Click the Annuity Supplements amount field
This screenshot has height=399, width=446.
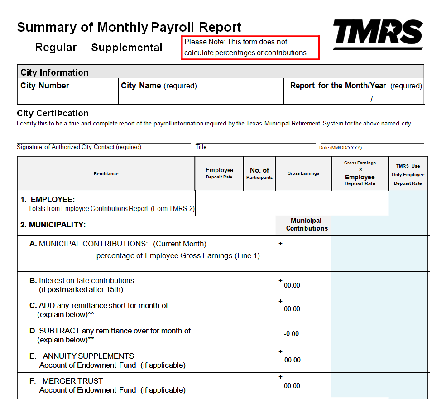(x=304, y=360)
